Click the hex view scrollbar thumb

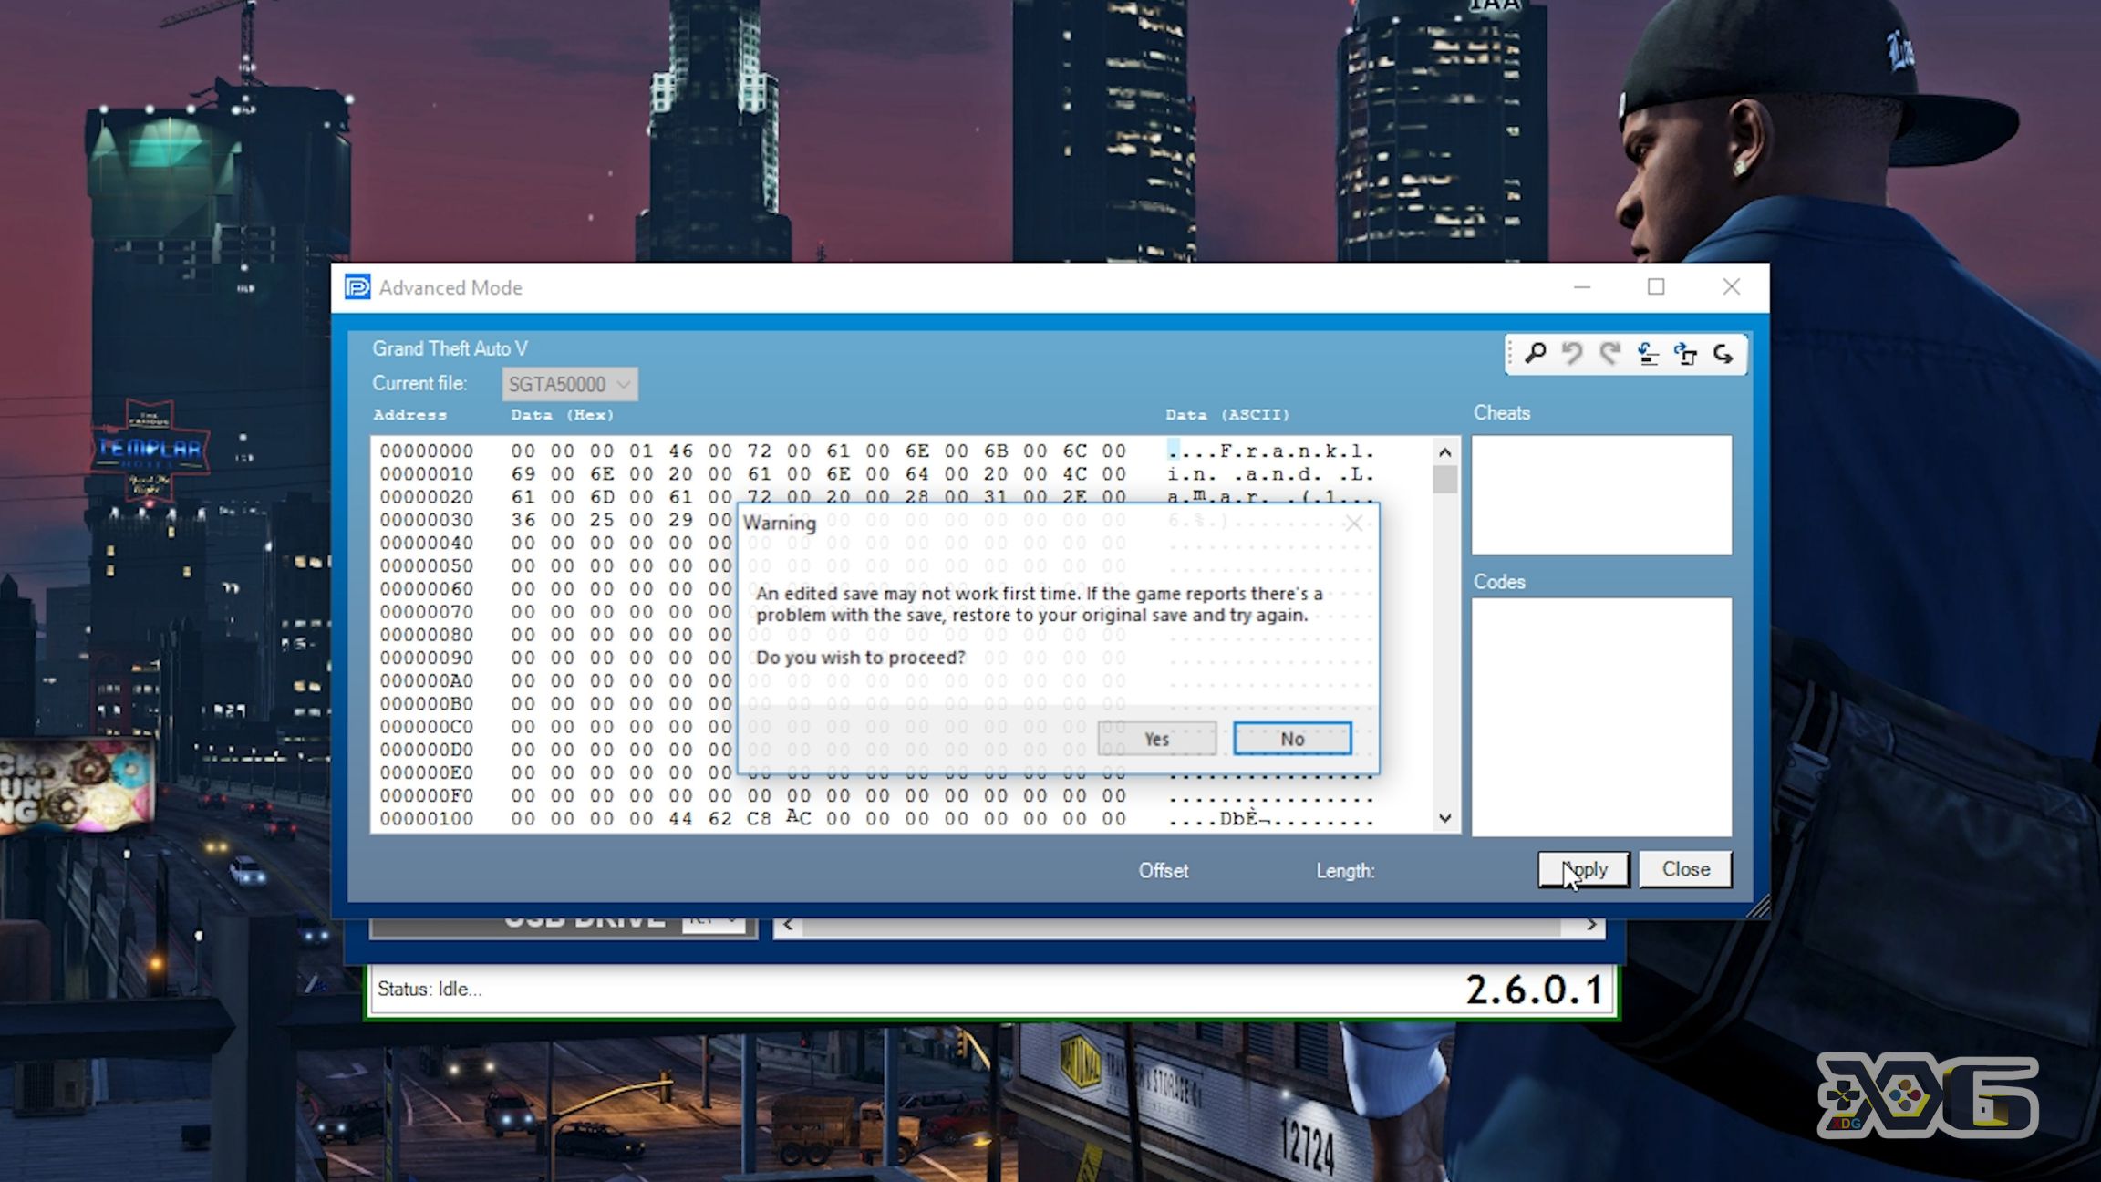1445,480
